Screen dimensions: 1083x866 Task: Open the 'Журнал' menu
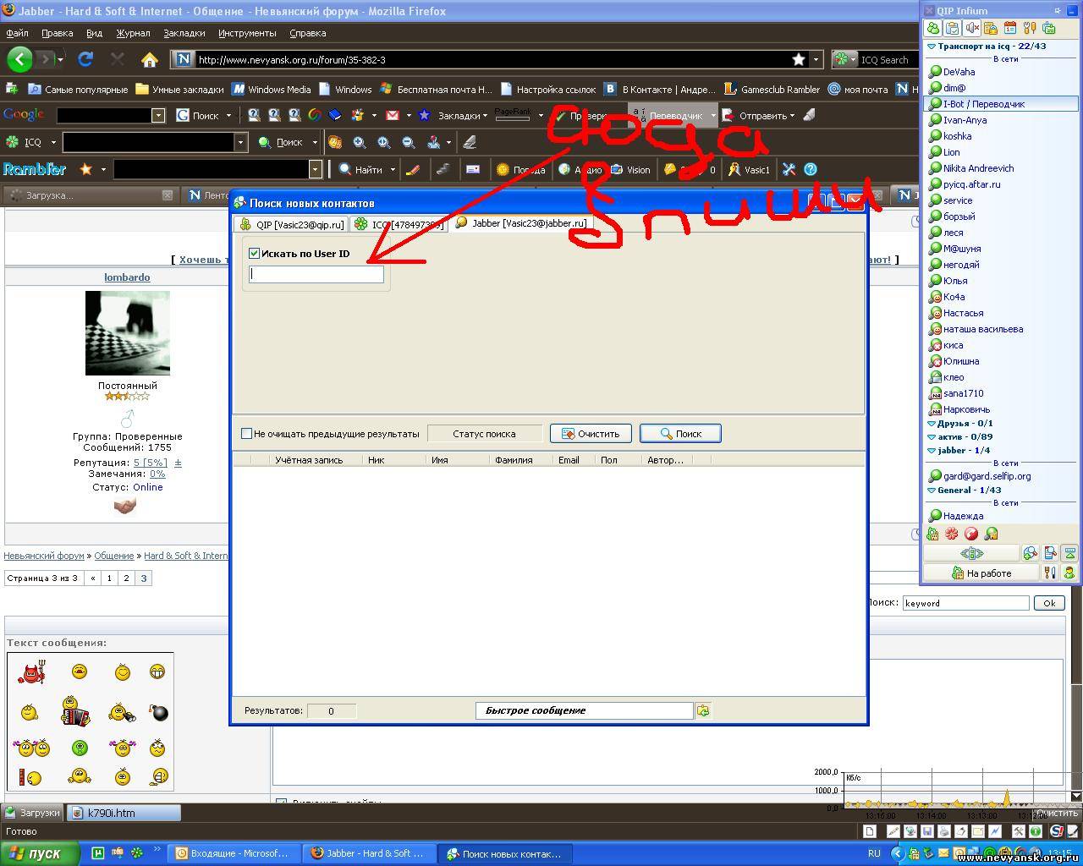pos(133,33)
